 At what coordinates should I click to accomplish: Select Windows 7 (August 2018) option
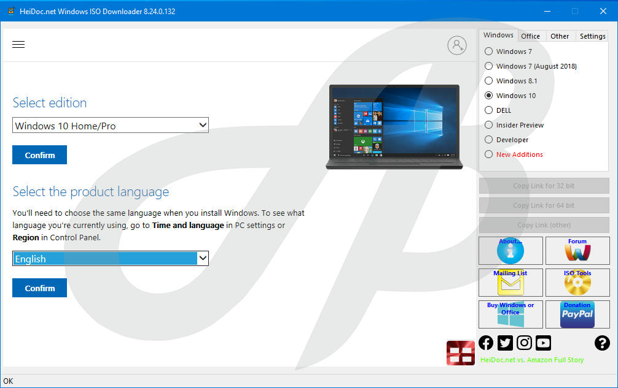click(x=489, y=66)
